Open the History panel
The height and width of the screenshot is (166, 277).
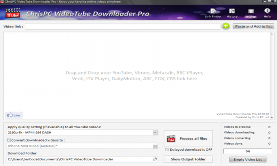(232, 13)
